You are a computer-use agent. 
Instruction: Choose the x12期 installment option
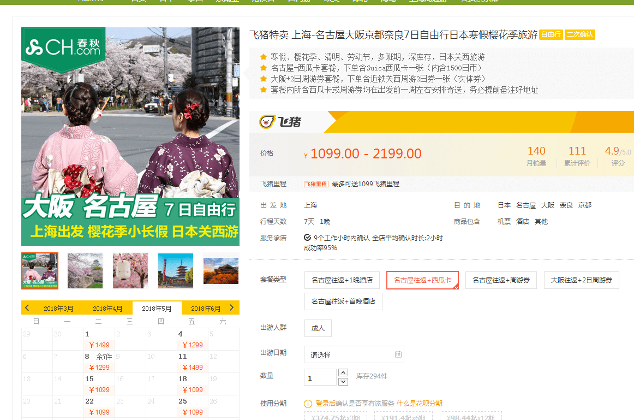coord(471,416)
